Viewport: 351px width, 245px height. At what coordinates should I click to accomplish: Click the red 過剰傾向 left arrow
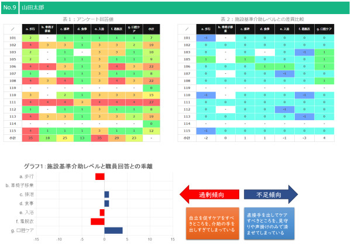208,193
